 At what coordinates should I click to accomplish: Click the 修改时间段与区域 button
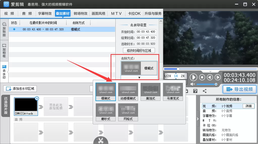[139, 51]
